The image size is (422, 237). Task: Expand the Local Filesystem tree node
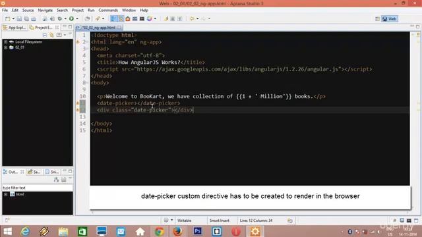coord(5,42)
